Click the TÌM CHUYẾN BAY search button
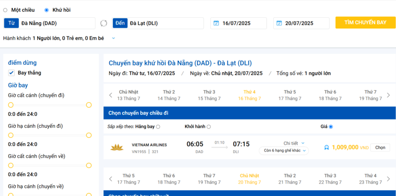 click(365, 22)
